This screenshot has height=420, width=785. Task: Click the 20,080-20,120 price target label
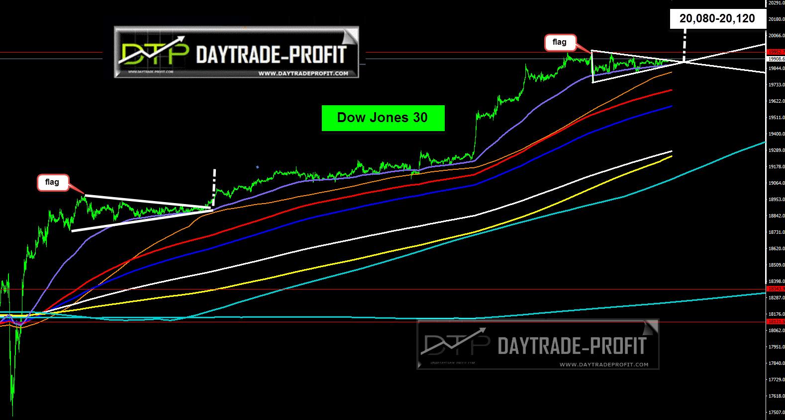click(717, 18)
